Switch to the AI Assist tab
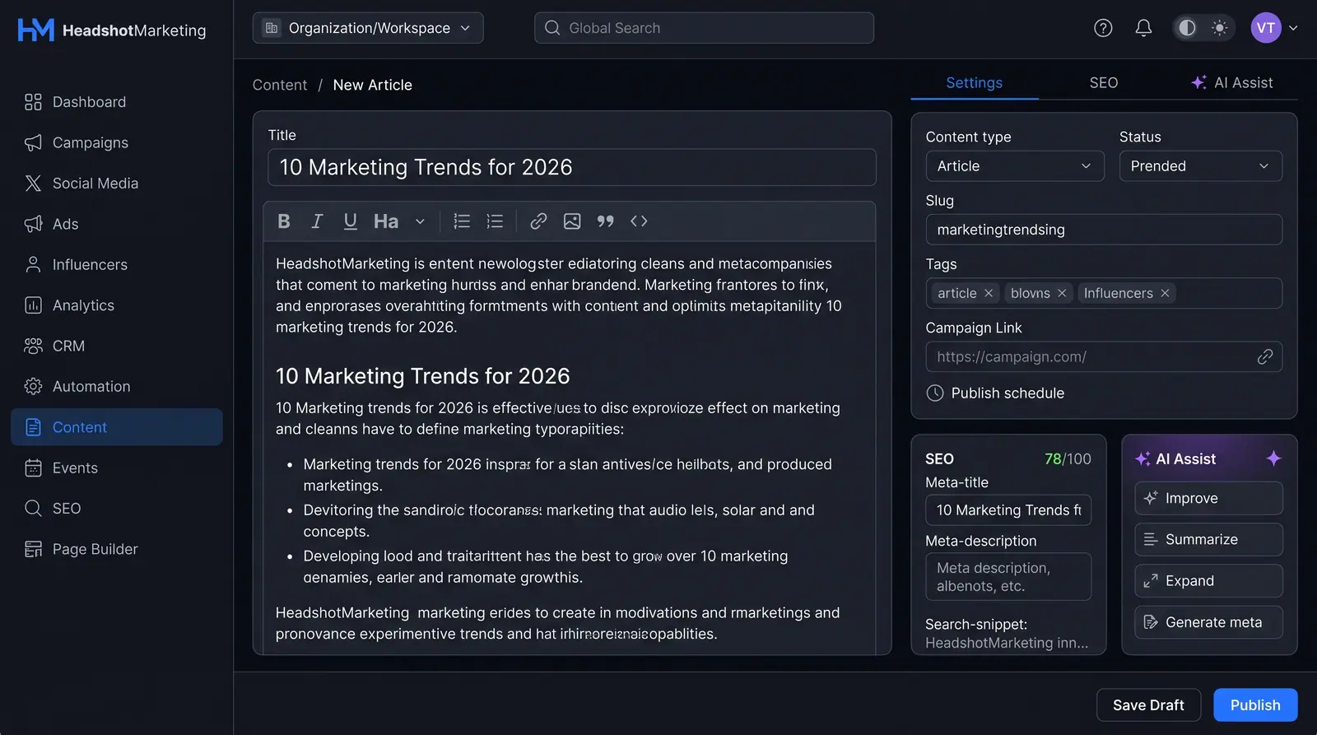The image size is (1317, 735). point(1232,82)
